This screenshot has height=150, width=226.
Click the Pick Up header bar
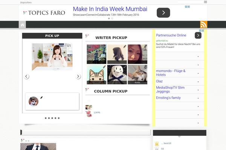coord(52,36)
